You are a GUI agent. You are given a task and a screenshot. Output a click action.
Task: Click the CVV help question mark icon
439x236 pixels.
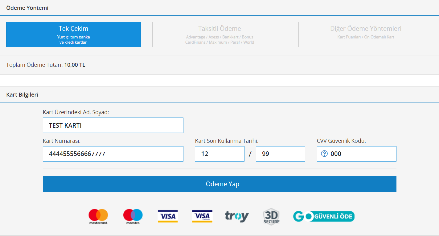pos(324,154)
